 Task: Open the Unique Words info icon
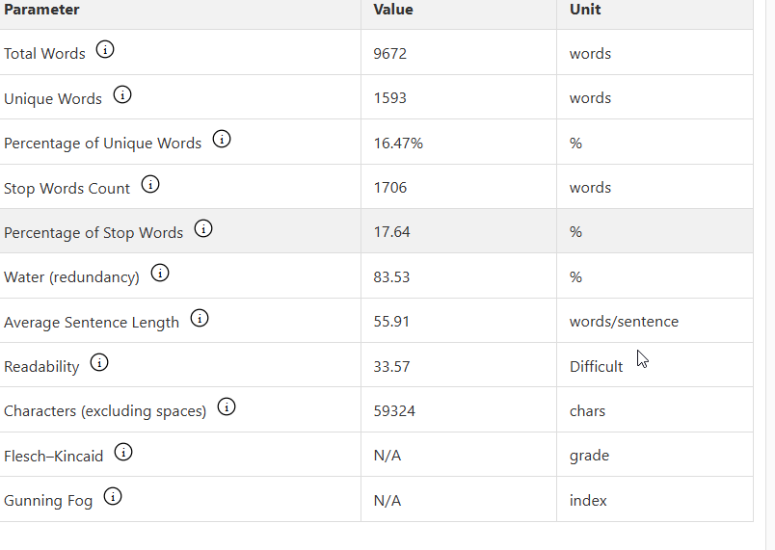(x=122, y=94)
